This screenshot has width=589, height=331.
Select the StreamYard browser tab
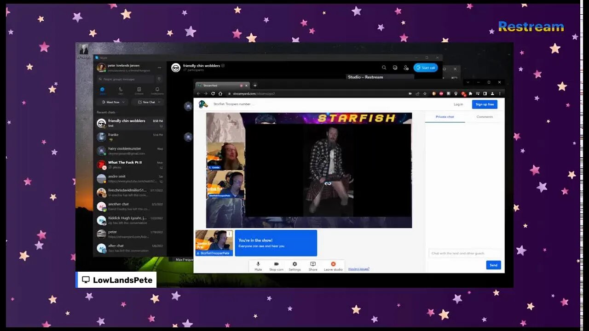tap(222, 86)
